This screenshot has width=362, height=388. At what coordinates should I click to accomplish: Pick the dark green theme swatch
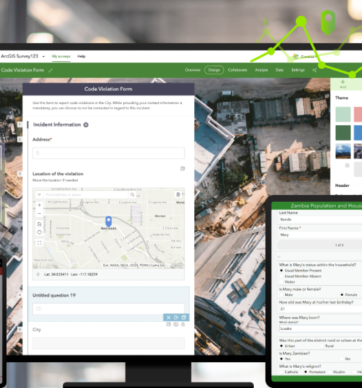click(343, 133)
